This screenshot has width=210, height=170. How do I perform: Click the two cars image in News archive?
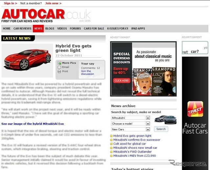[165, 119]
